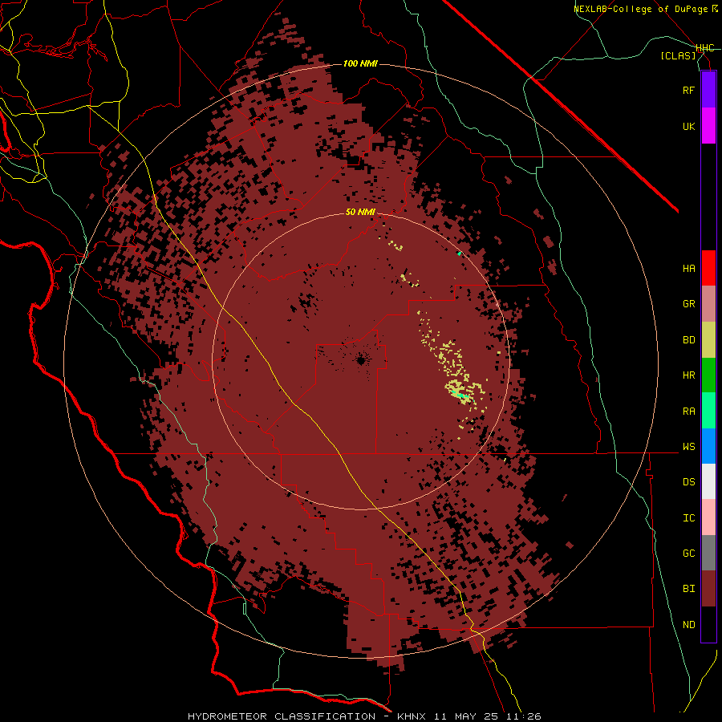The height and width of the screenshot is (722, 722).
Task: Click the RA legend label
Action: [688, 412]
